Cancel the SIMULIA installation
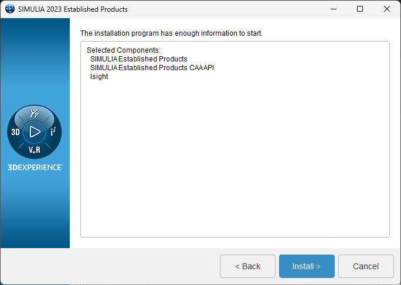401x285 pixels. (366, 266)
